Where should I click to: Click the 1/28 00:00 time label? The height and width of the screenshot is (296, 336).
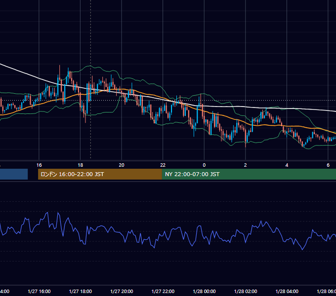(204, 291)
